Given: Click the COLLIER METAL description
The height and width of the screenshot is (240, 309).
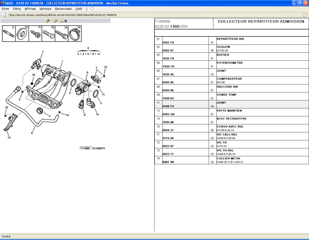Looking at the screenshot, I should [x=229, y=158].
